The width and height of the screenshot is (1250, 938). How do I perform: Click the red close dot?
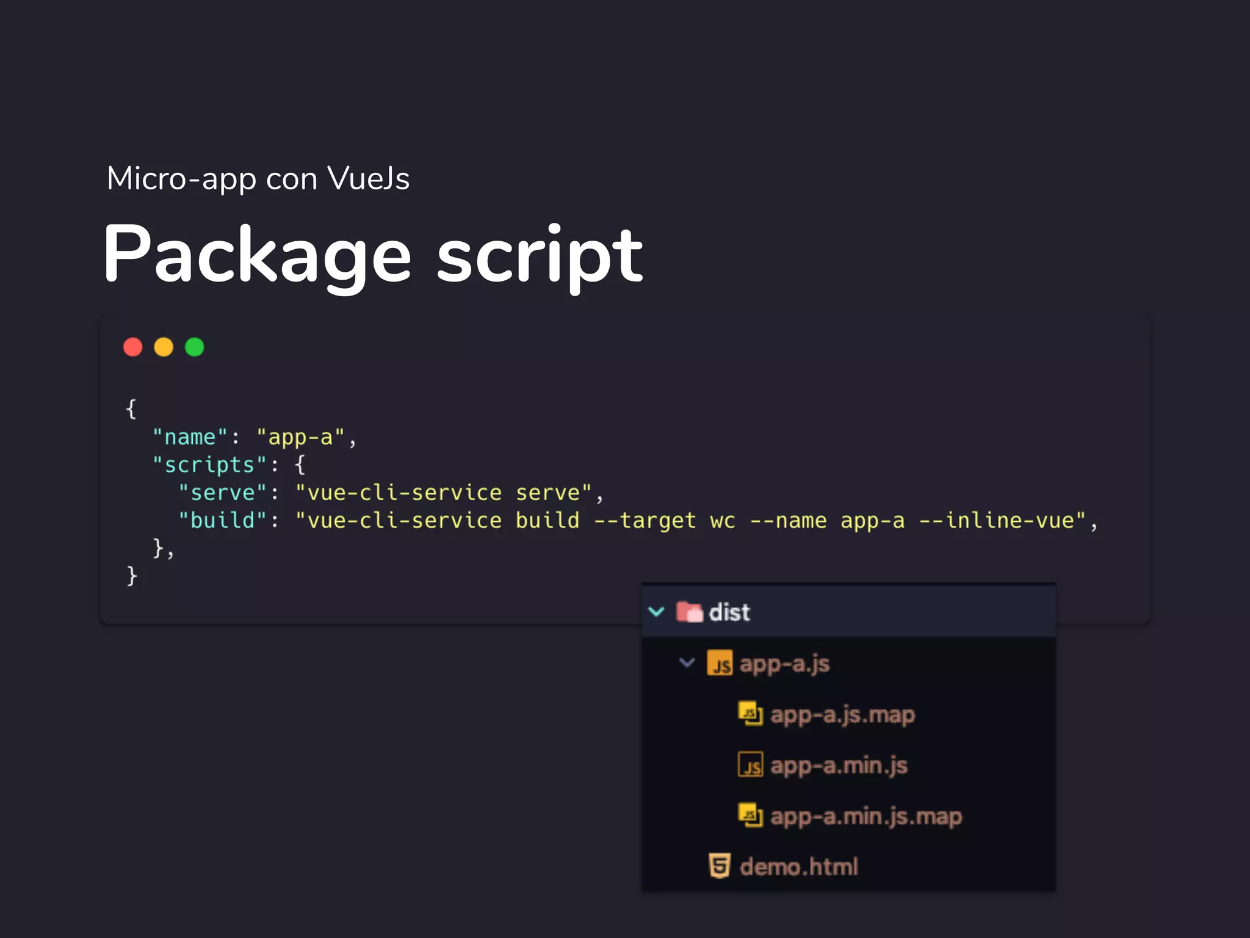coord(132,347)
